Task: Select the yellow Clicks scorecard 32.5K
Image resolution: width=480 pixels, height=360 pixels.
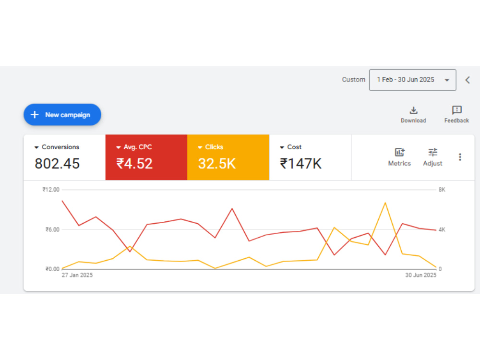Action: point(228,157)
